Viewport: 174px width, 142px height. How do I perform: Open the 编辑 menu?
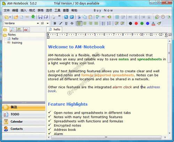pos(15,10)
